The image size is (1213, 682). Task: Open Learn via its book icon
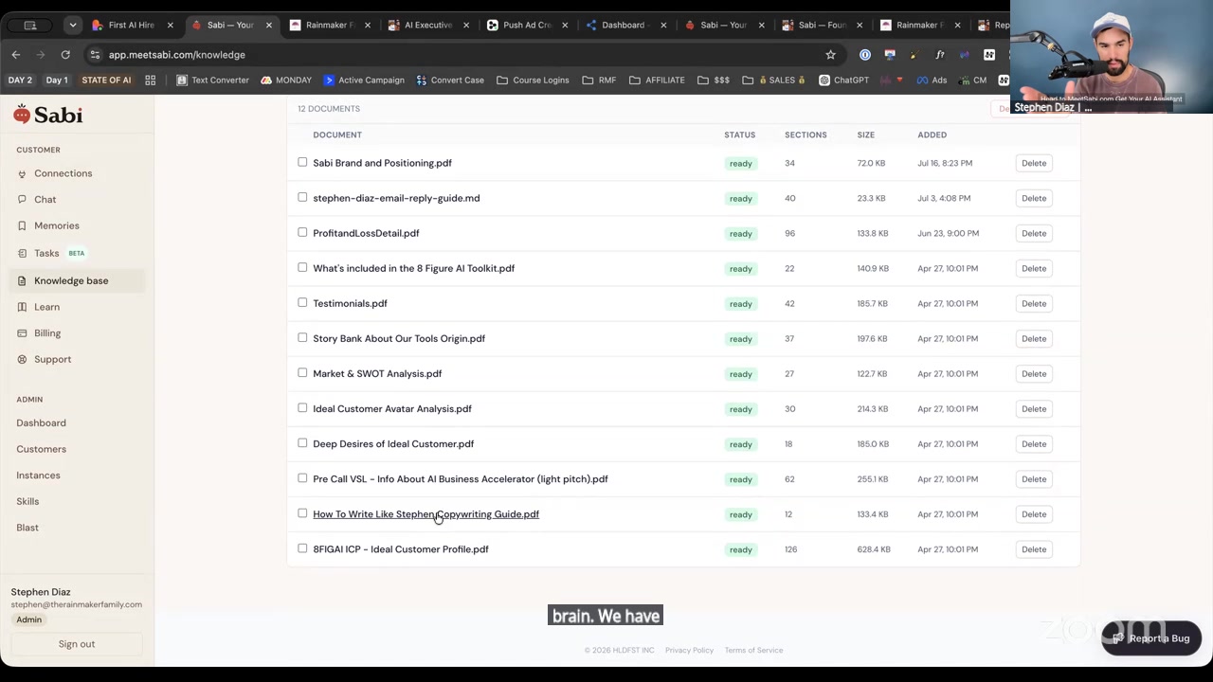(x=23, y=308)
